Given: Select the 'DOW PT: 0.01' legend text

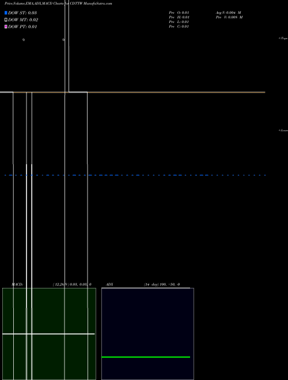Looking at the screenshot, I should [22, 26].
